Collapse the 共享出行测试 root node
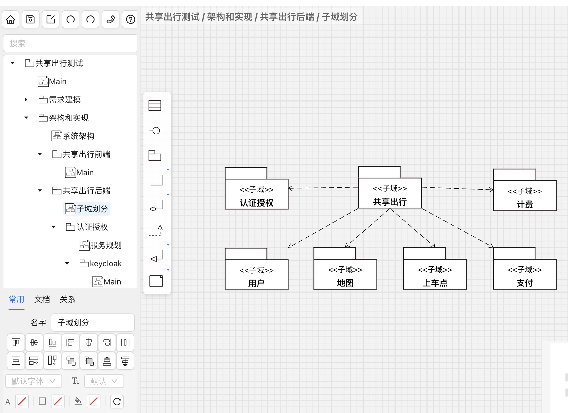Image resolution: width=568 pixels, height=413 pixels. pyautogui.click(x=13, y=63)
